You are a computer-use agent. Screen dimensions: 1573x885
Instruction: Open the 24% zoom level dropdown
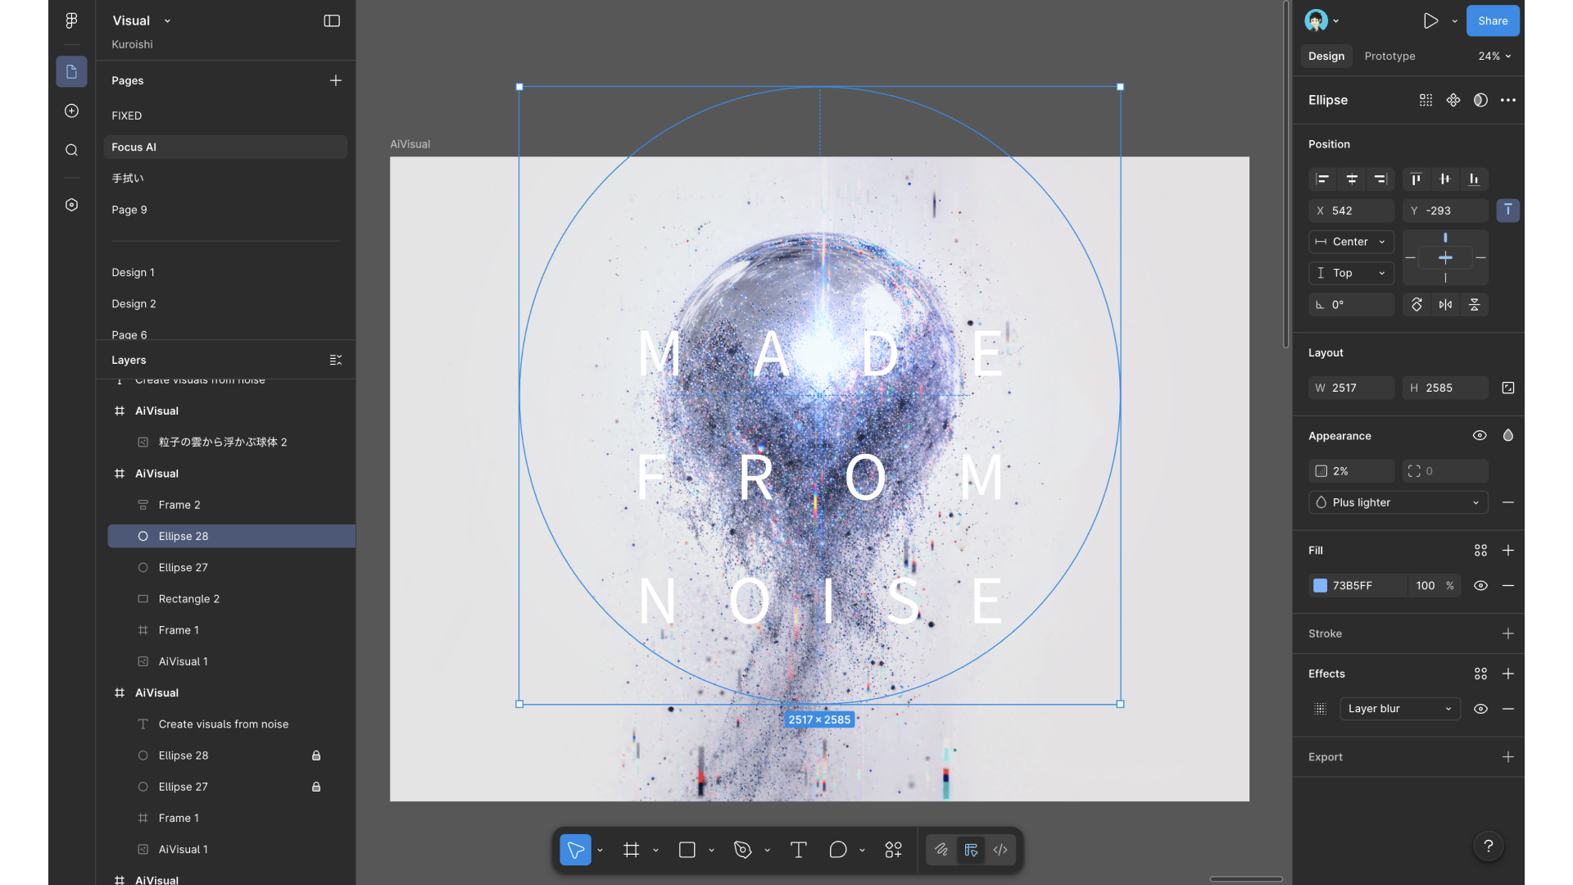click(1494, 56)
